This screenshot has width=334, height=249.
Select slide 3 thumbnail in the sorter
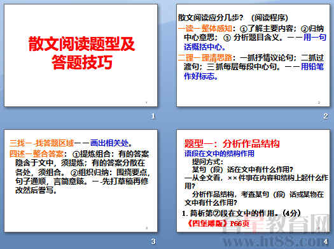pos(81,181)
